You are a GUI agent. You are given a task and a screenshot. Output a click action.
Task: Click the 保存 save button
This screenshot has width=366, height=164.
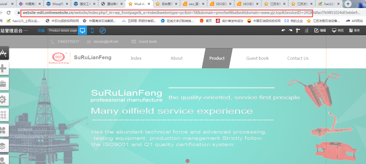click(x=354, y=30)
